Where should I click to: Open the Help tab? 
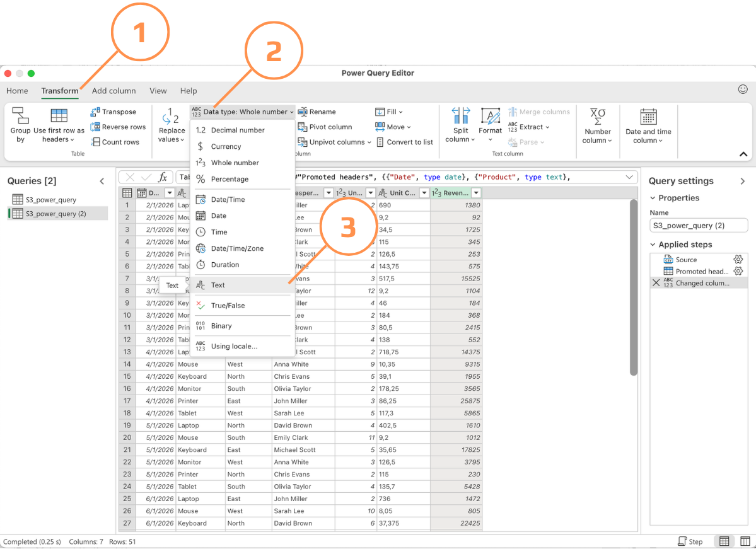tap(189, 91)
